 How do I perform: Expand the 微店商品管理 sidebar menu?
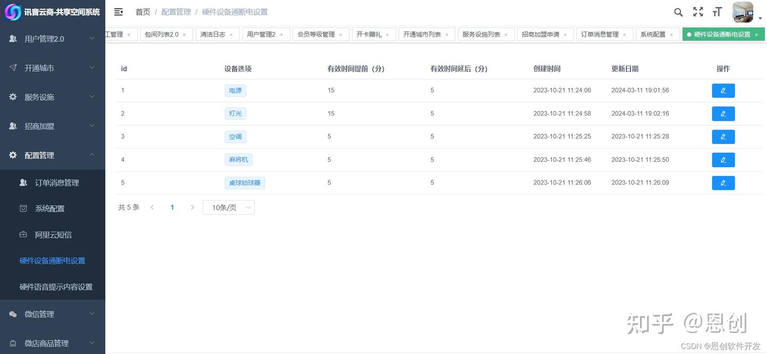click(53, 343)
